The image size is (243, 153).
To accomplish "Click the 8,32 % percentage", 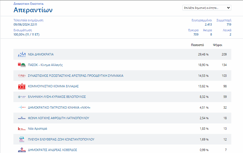I will (x=204, y=97).
